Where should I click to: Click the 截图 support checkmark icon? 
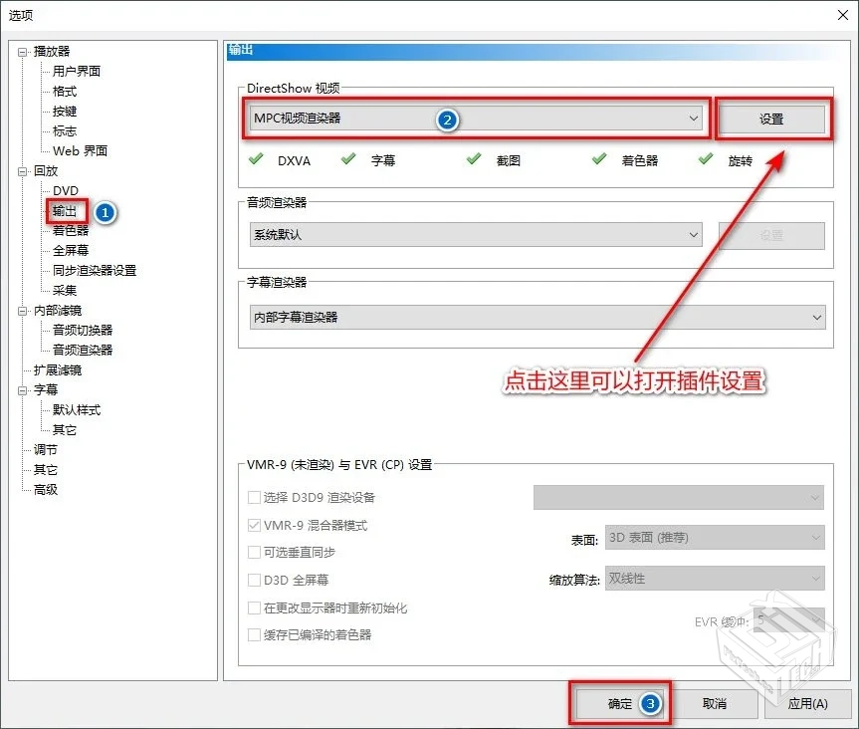click(474, 158)
